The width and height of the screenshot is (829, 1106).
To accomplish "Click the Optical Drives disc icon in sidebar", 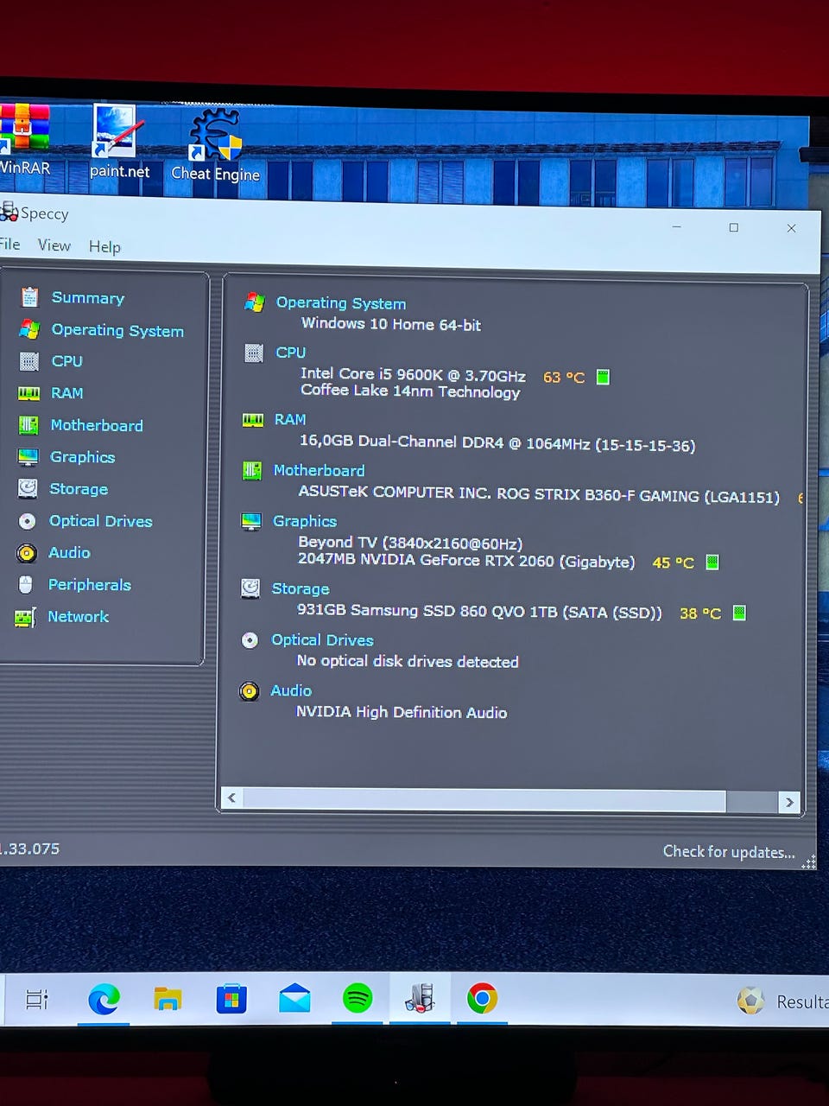I will pyautogui.click(x=27, y=521).
